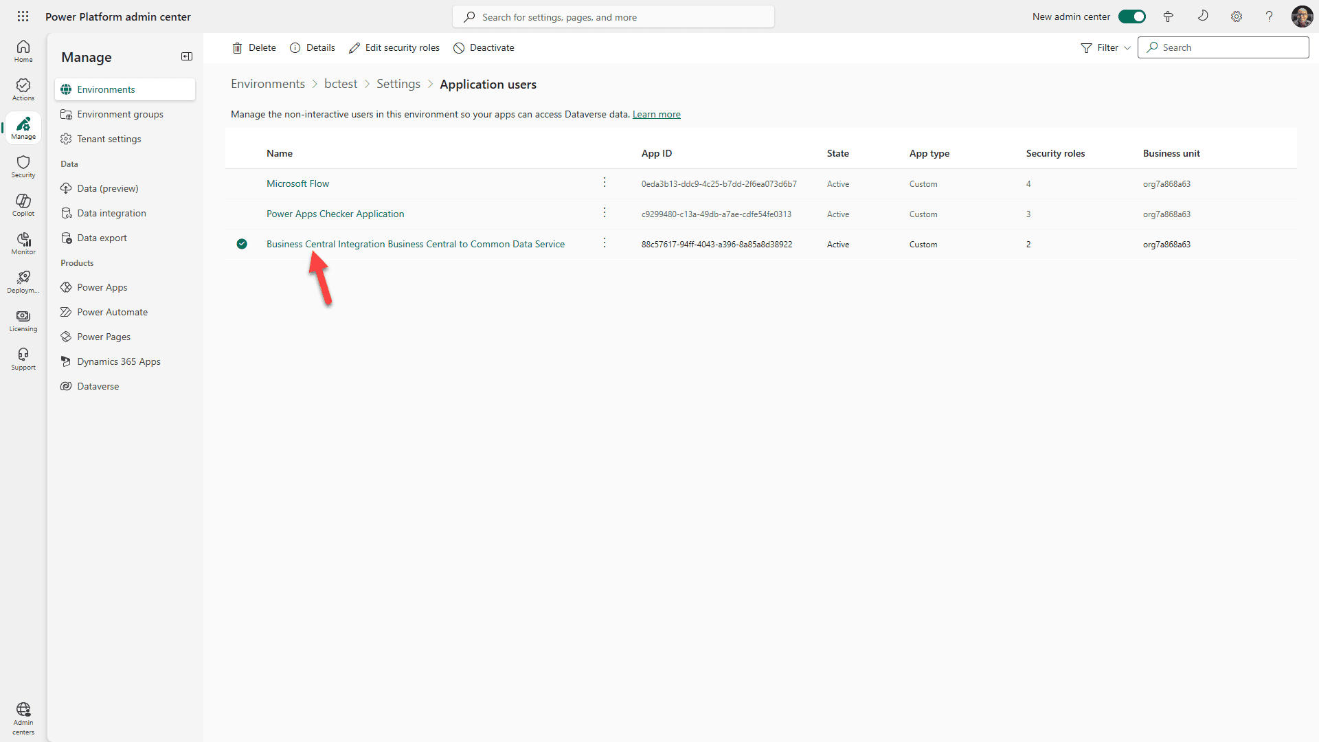Go to Home in left rail
This screenshot has width=1319, height=742.
click(x=23, y=51)
